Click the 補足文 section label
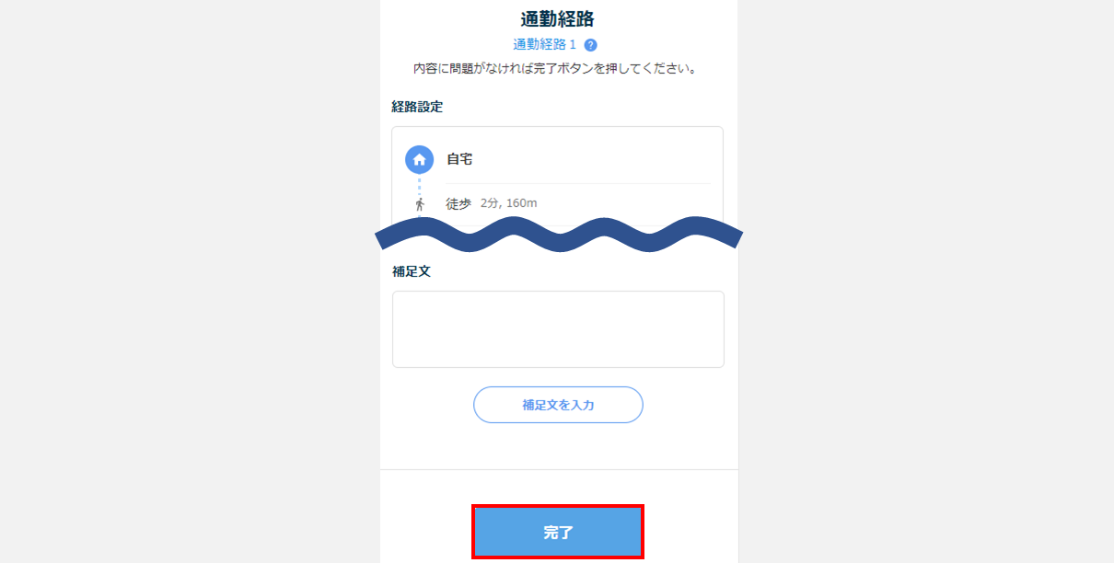This screenshot has width=1114, height=563. click(411, 272)
